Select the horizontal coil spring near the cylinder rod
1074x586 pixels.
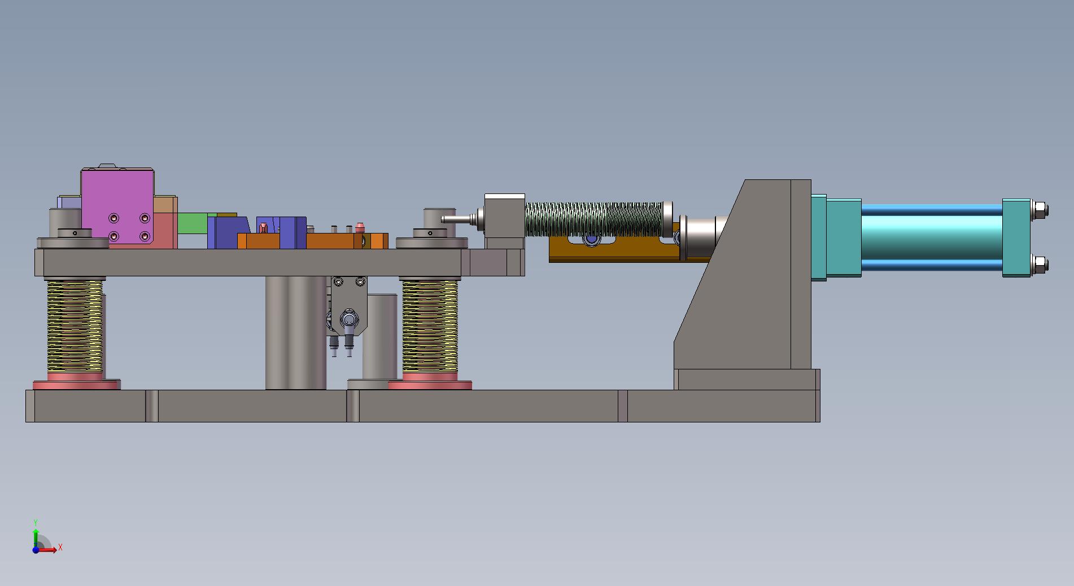[x=593, y=220]
